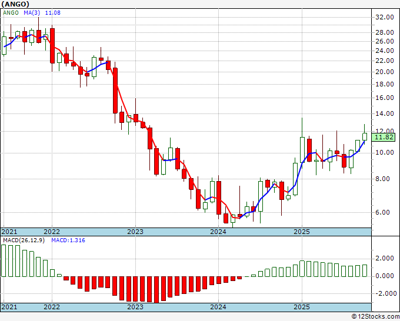Select 2022 on the price chart timeline
The image size is (400, 321).
click(52, 232)
